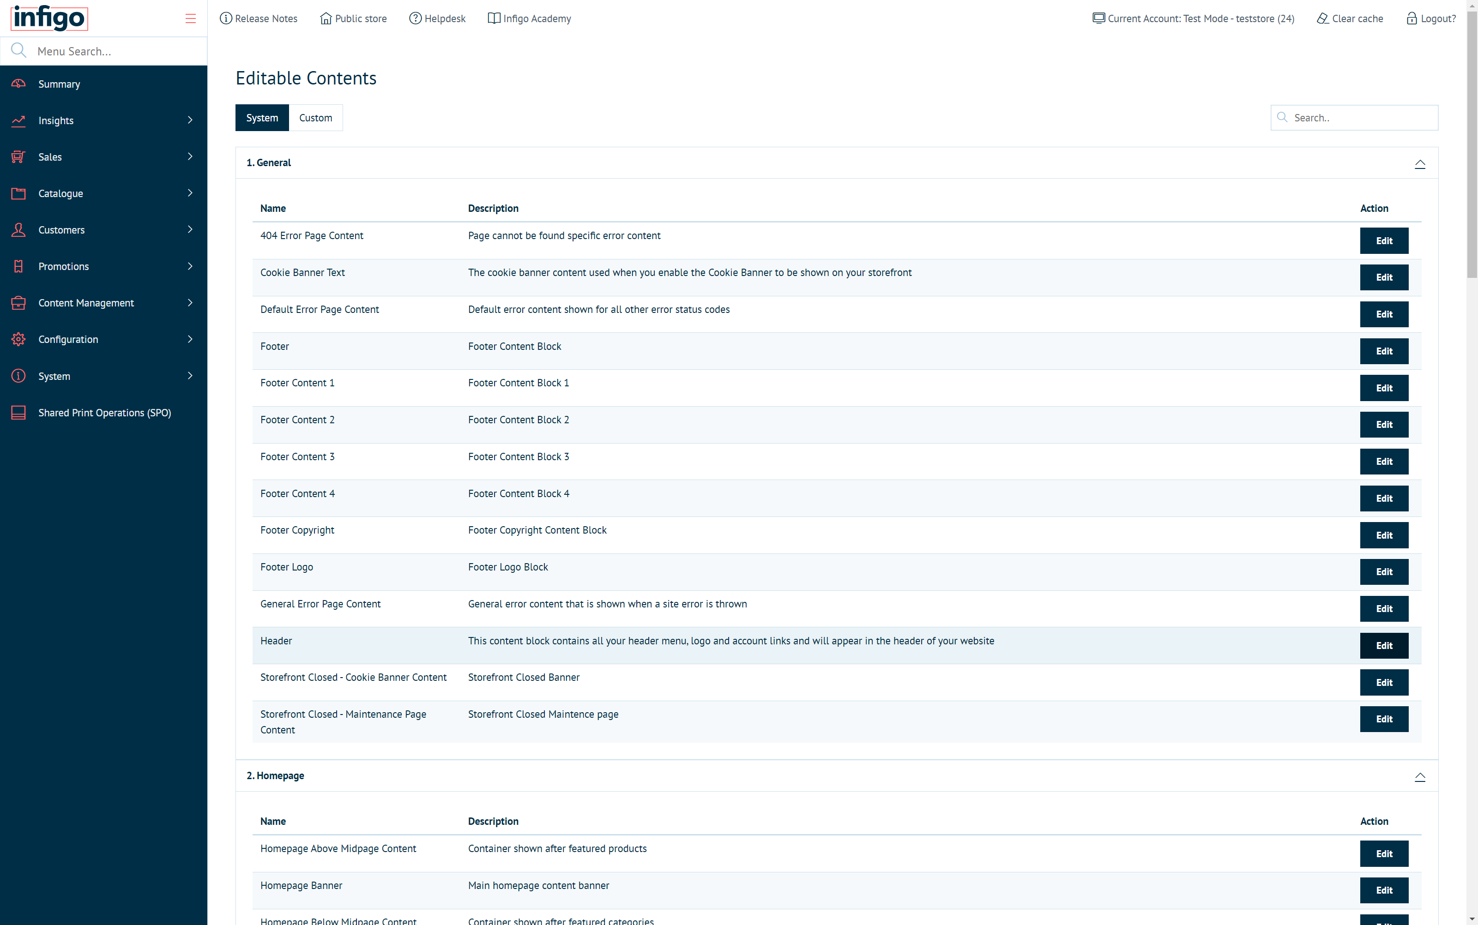Expand the Insights menu chevron
The width and height of the screenshot is (1478, 925).
tap(190, 120)
